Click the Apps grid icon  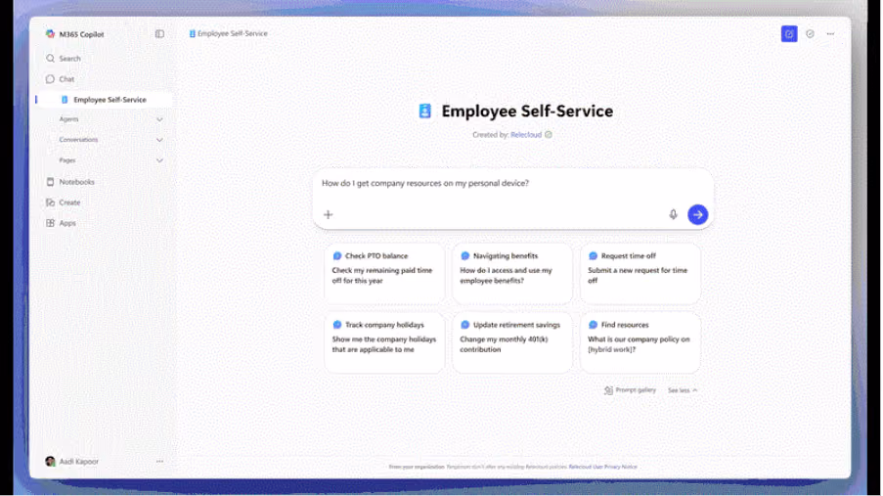point(50,223)
